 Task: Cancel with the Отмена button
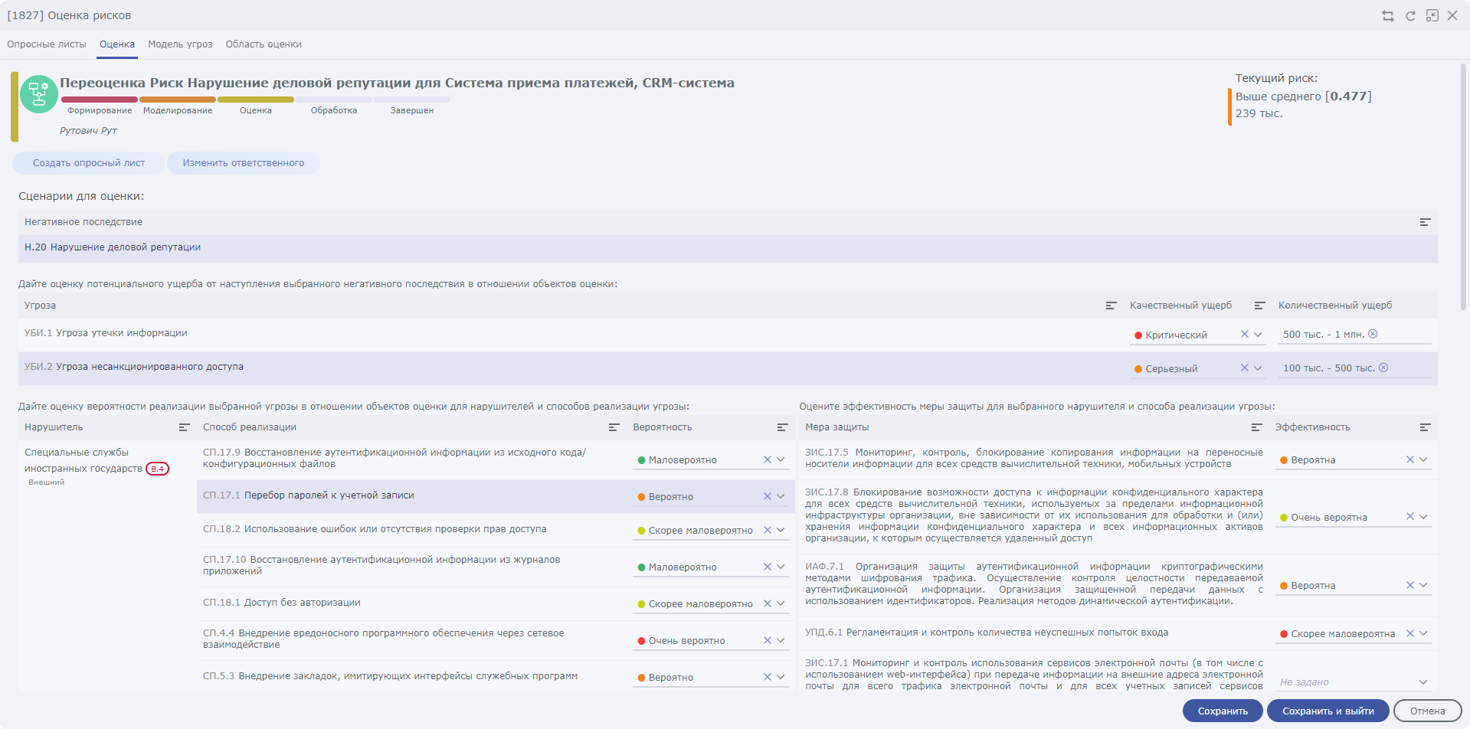[1428, 711]
